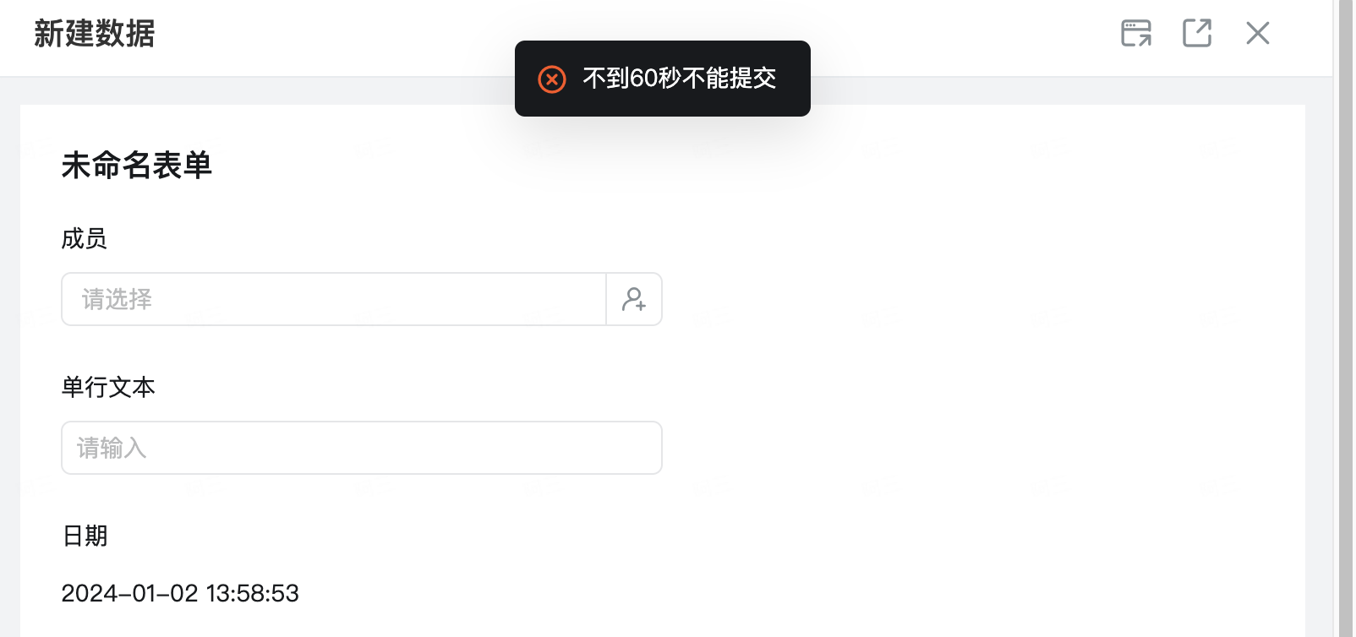This screenshot has width=1356, height=637.
Task: Click the 不到60秒不能提交 toast message text
Action: [680, 79]
